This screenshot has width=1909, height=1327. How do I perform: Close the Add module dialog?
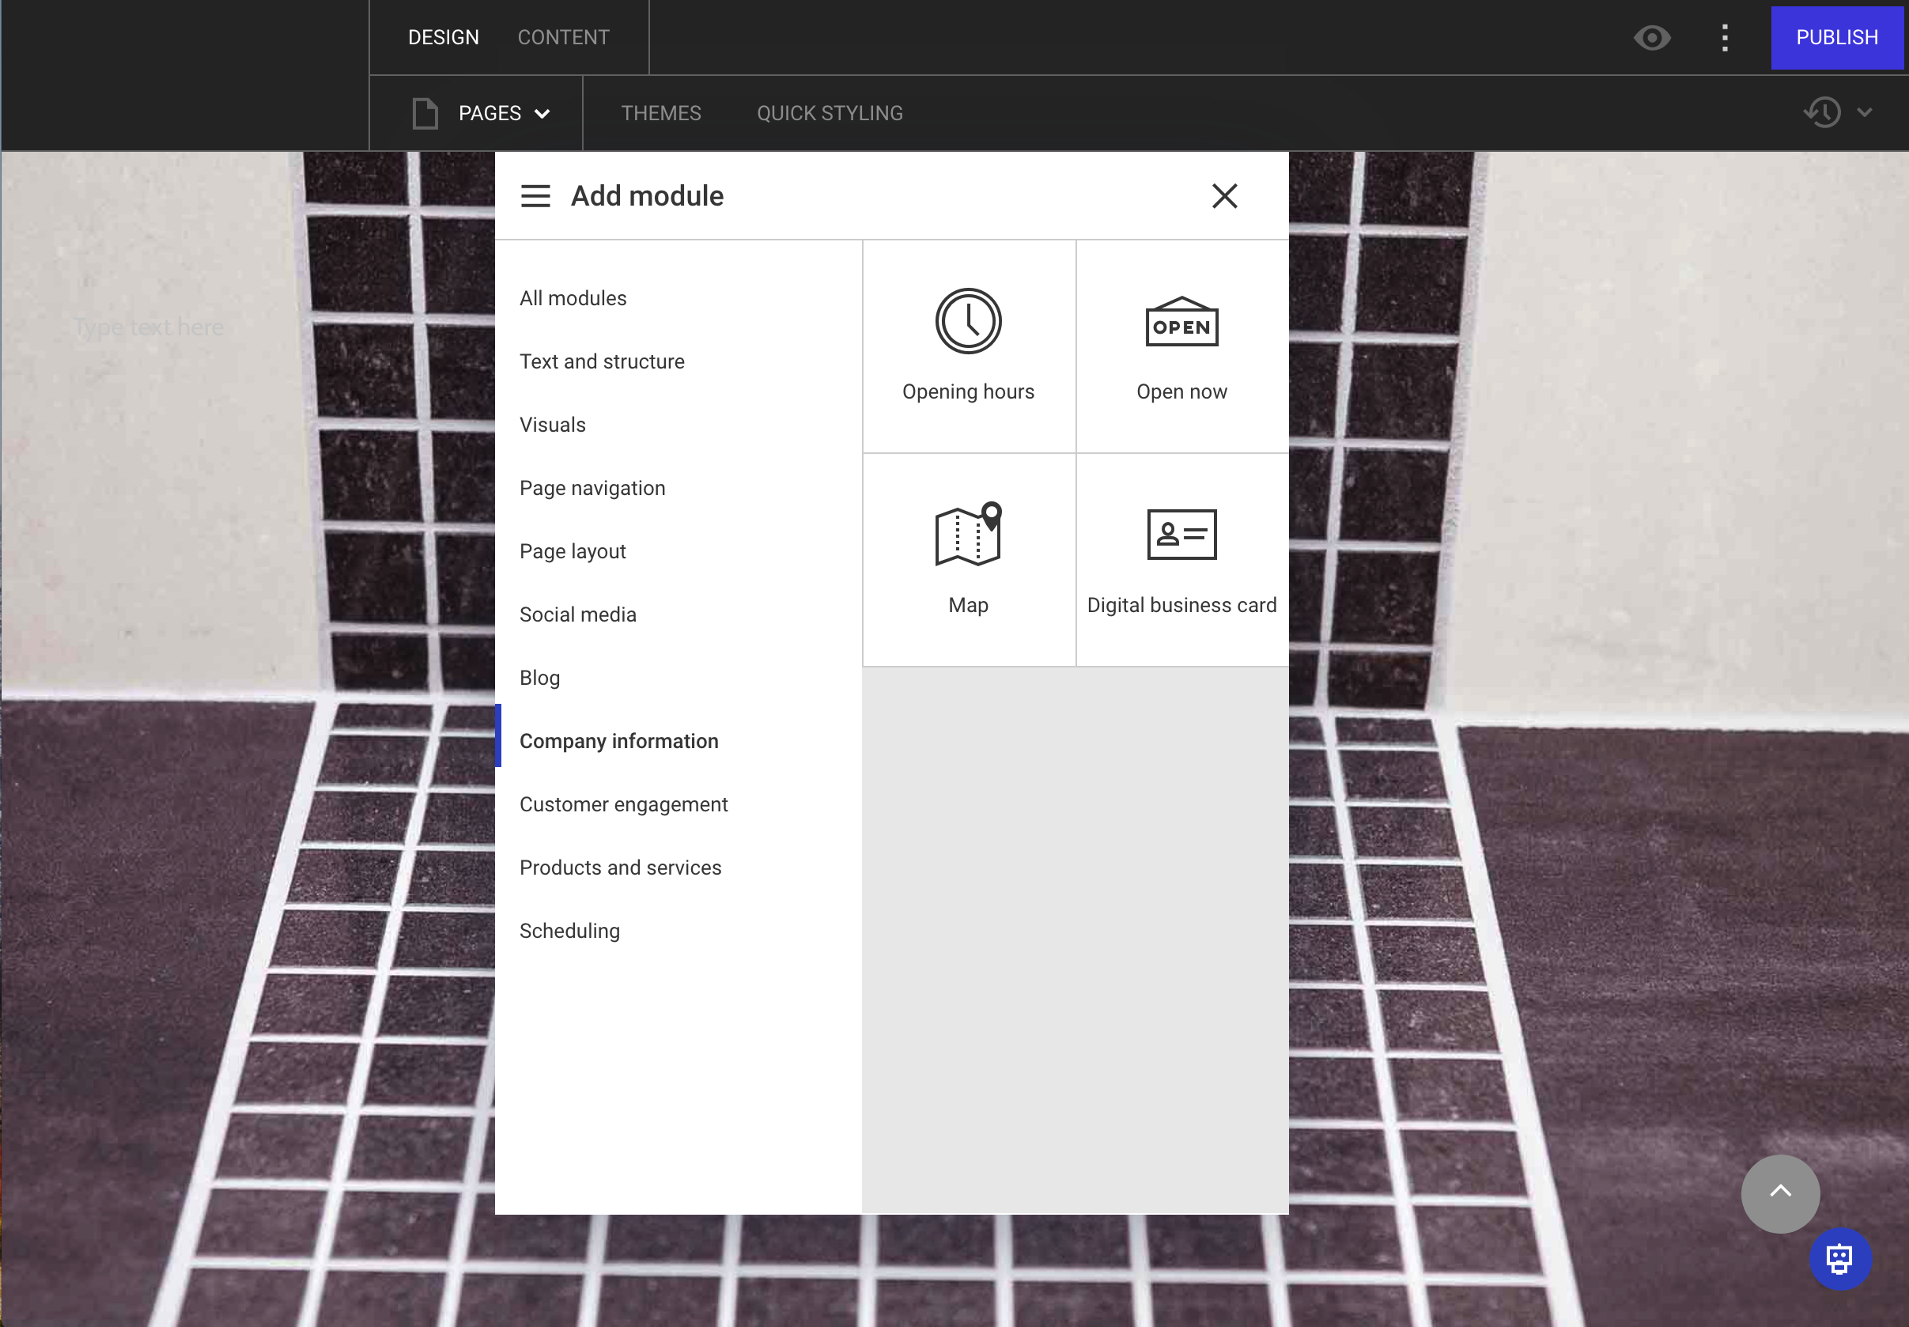[1225, 195]
